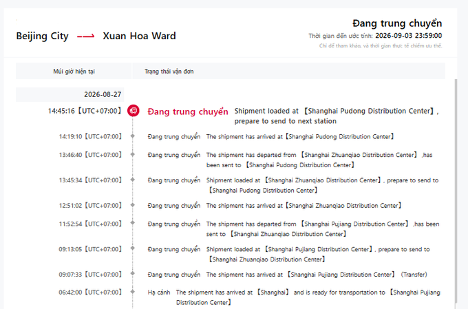Click 'Shipment loaded at Shanghai Pujiang' entry
The width and height of the screenshot is (468, 309).
click(318, 254)
